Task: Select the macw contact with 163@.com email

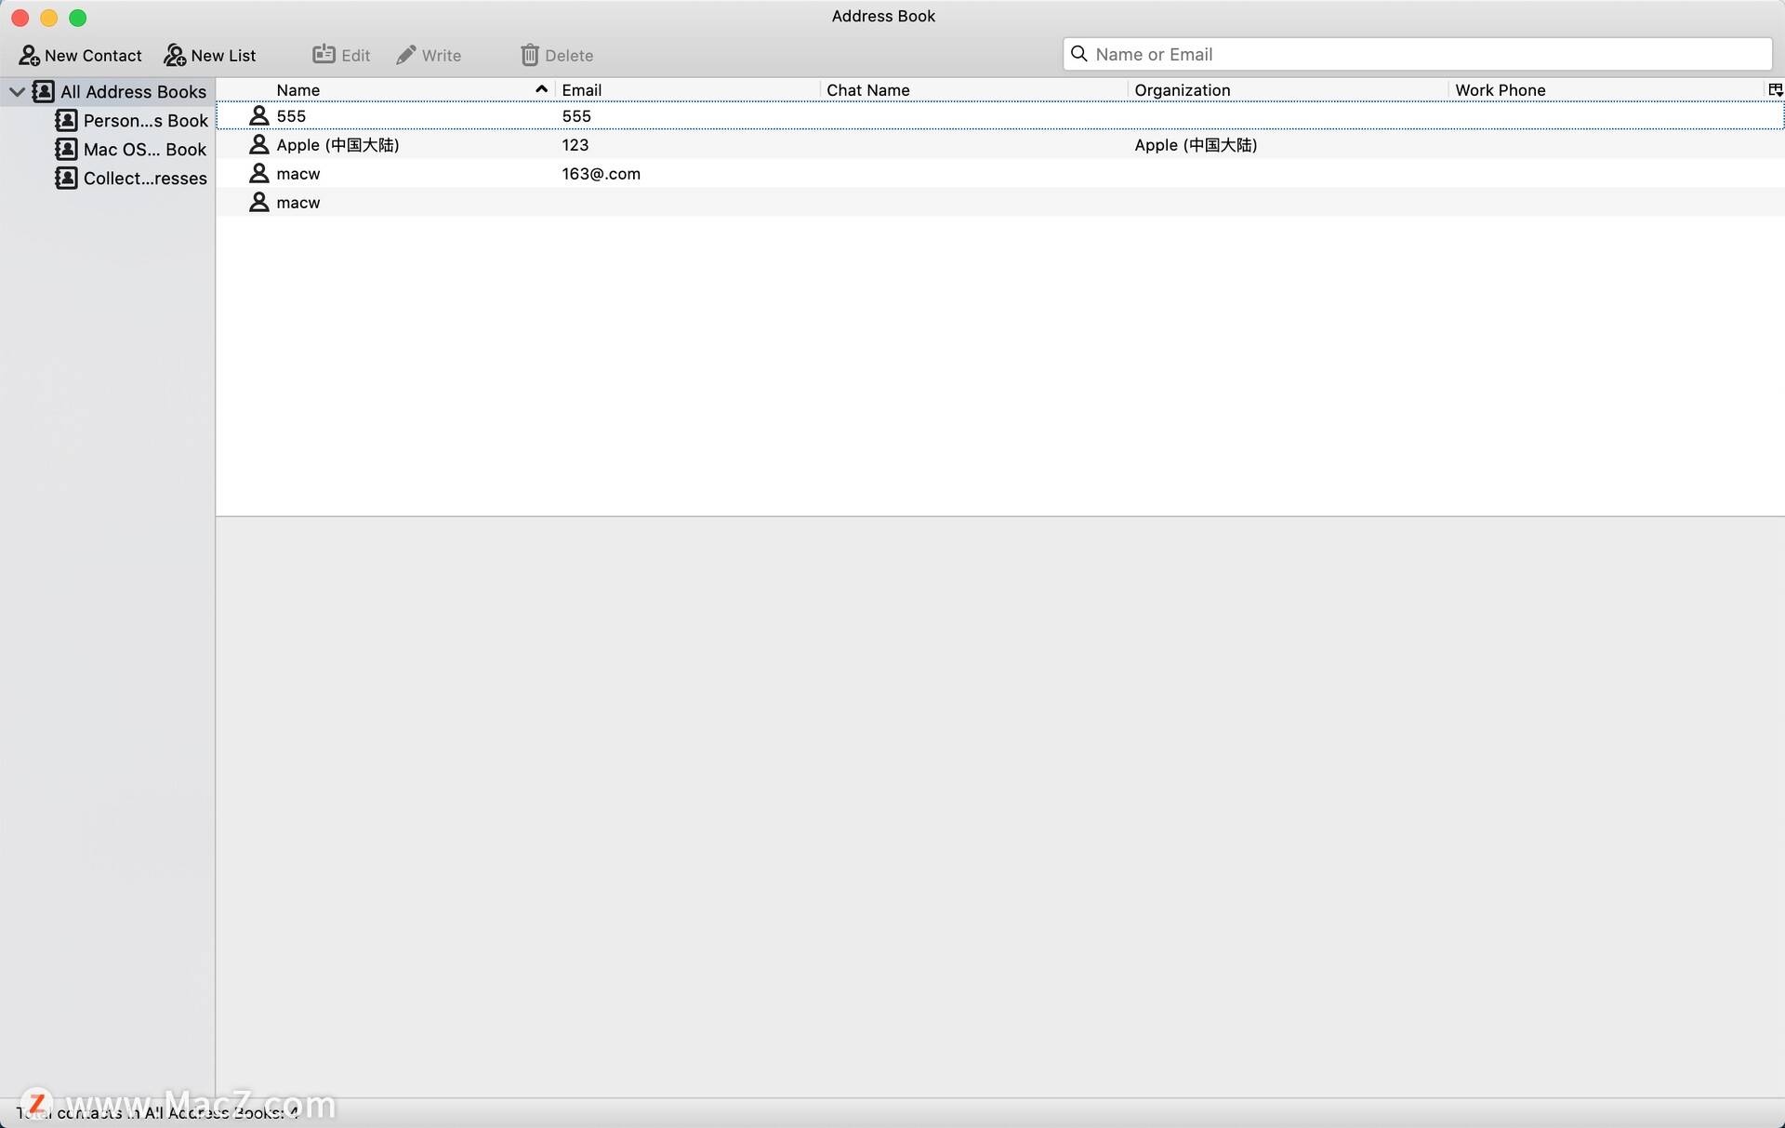Action: [x=1000, y=173]
